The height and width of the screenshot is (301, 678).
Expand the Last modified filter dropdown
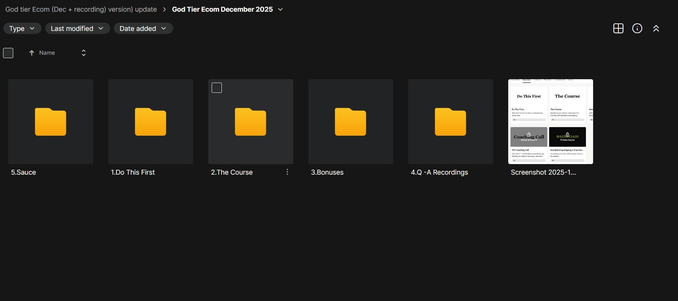pos(77,28)
